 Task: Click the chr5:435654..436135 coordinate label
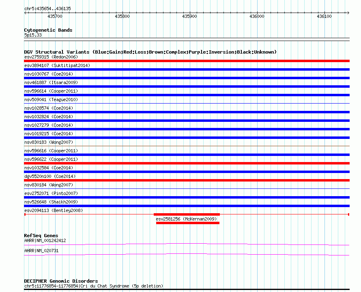[x=47, y=9]
